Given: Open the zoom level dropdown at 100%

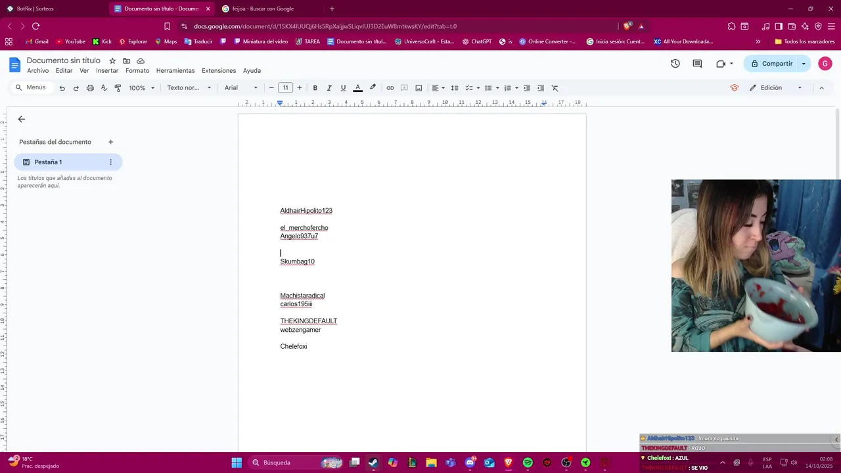Looking at the screenshot, I should click(x=142, y=88).
